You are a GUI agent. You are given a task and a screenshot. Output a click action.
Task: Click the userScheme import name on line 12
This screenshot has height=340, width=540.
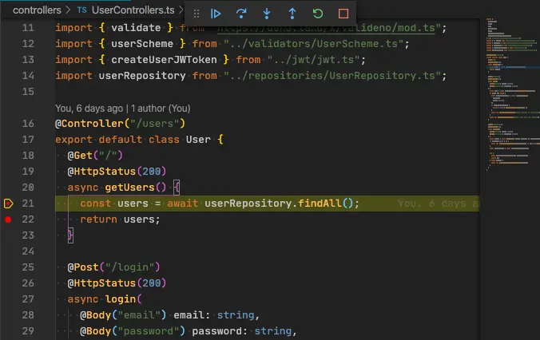tap(142, 44)
